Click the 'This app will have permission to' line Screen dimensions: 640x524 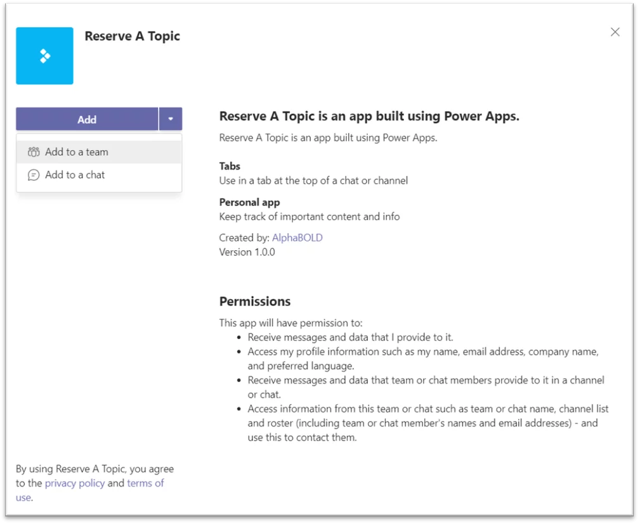tap(291, 323)
